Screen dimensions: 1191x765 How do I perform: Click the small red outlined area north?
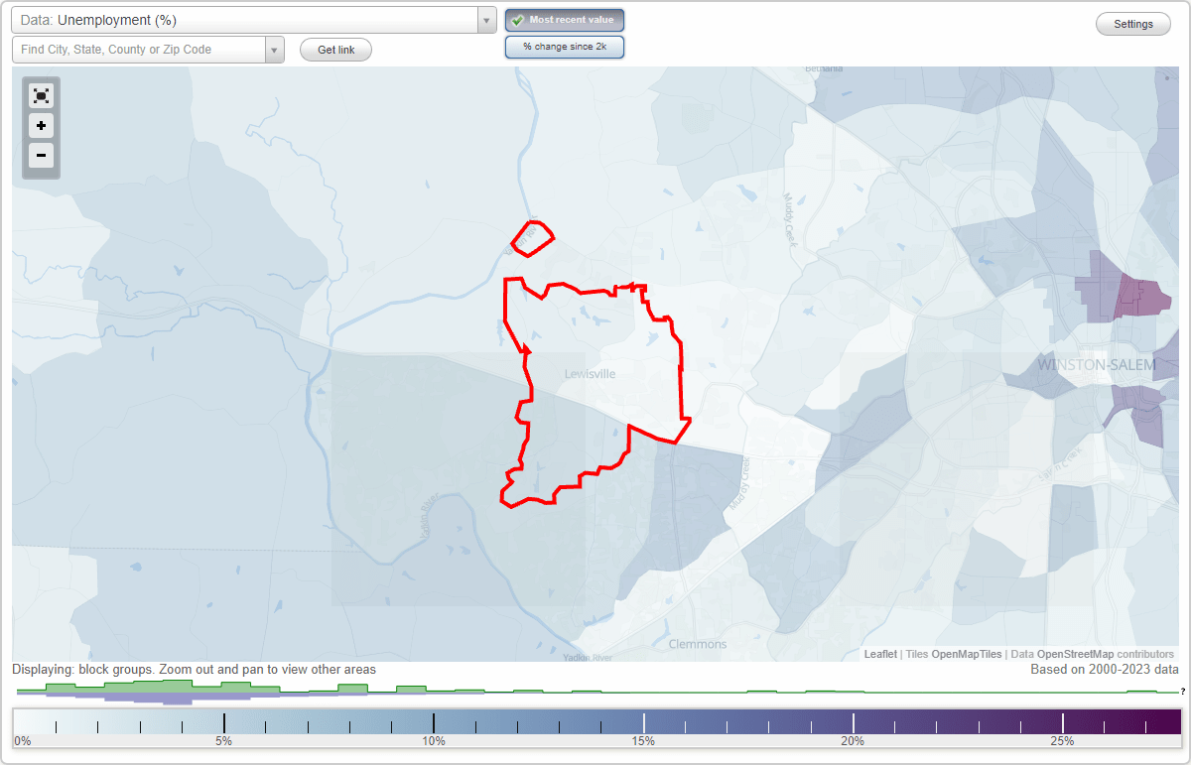(x=532, y=238)
